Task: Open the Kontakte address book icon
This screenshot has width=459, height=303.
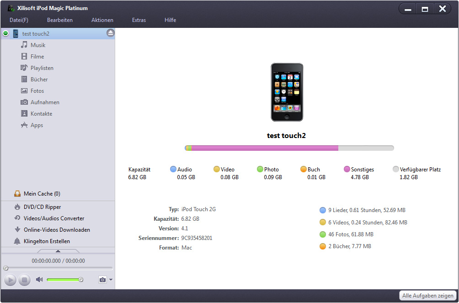Action: click(x=24, y=114)
